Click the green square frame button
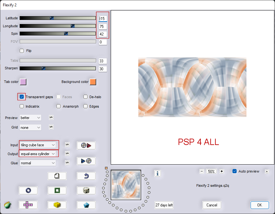Screen dimensions: 275x214 57,190
